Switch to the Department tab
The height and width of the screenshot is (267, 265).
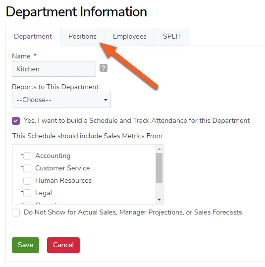33,37
